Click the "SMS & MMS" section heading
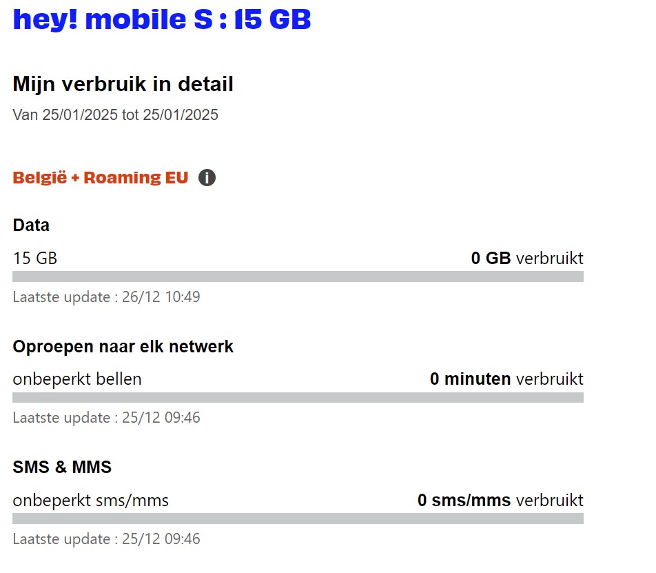Image resolution: width=656 pixels, height=573 pixels. click(62, 467)
